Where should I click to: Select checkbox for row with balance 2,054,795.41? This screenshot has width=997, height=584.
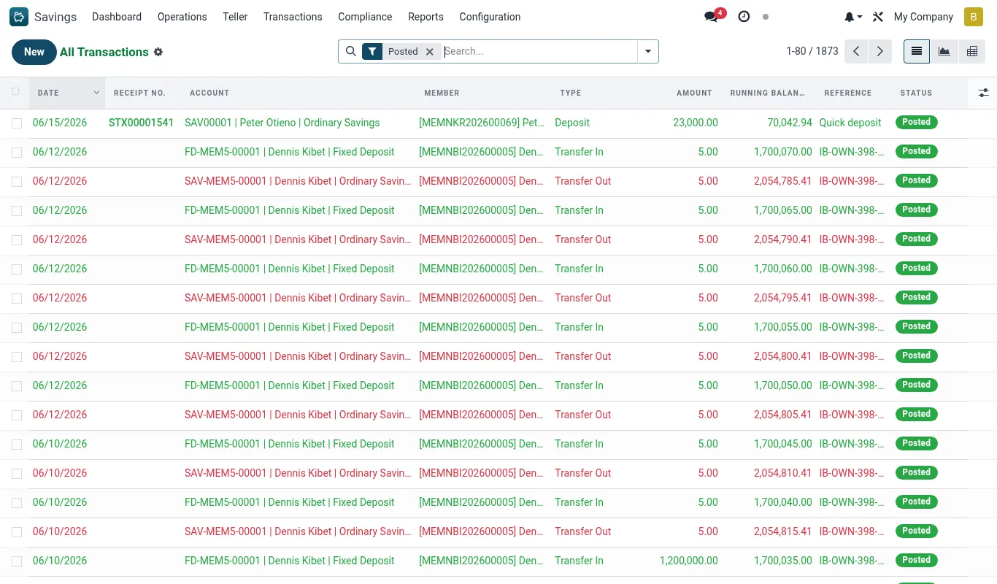[x=17, y=299]
